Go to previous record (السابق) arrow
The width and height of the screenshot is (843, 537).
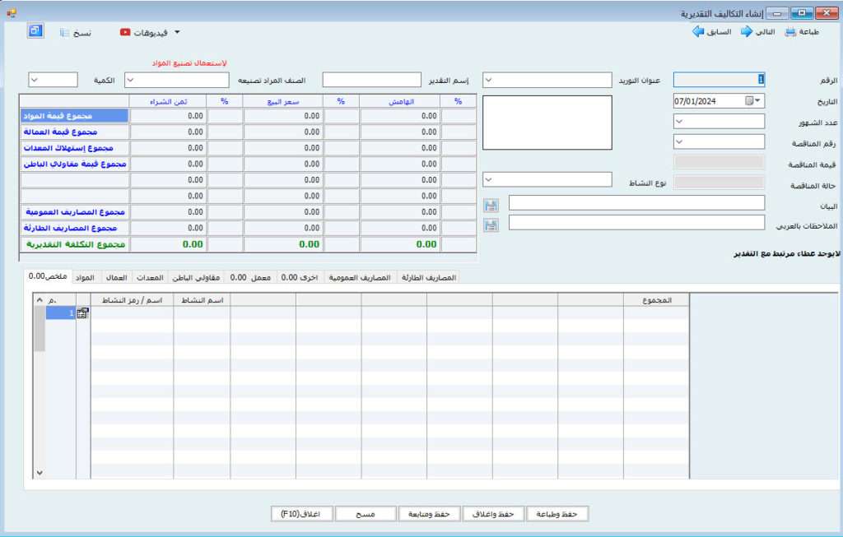tap(697, 32)
